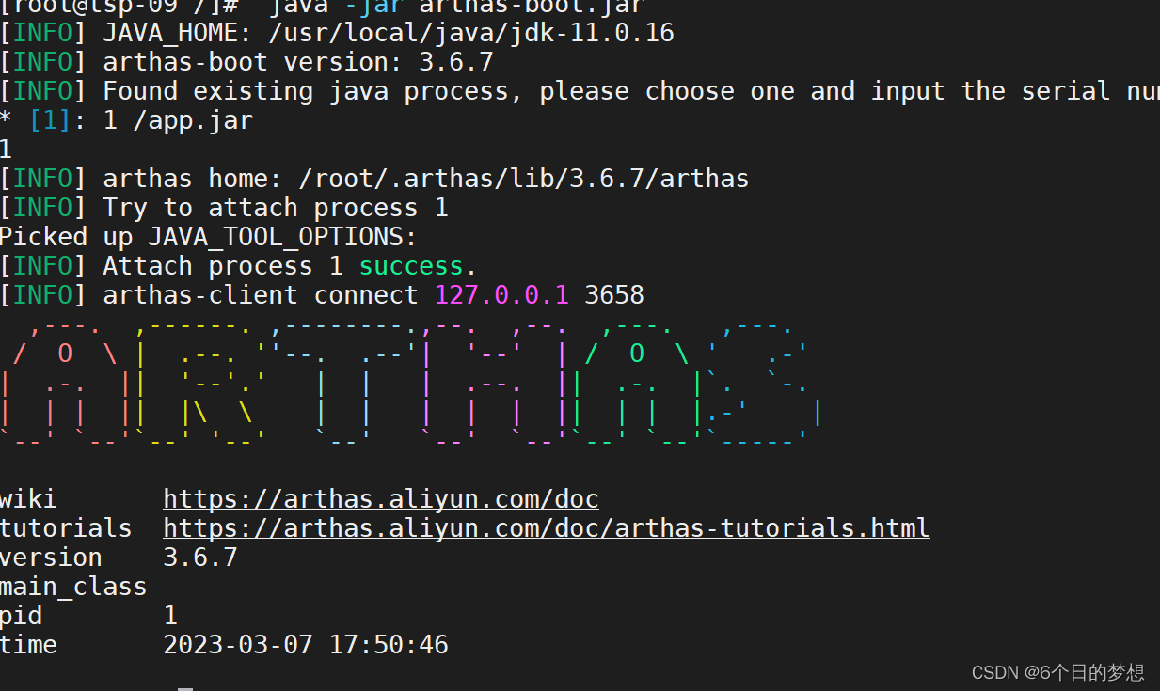
Task: Click the '[1]: 1 /app.jar' process entry
Action: 141,121
